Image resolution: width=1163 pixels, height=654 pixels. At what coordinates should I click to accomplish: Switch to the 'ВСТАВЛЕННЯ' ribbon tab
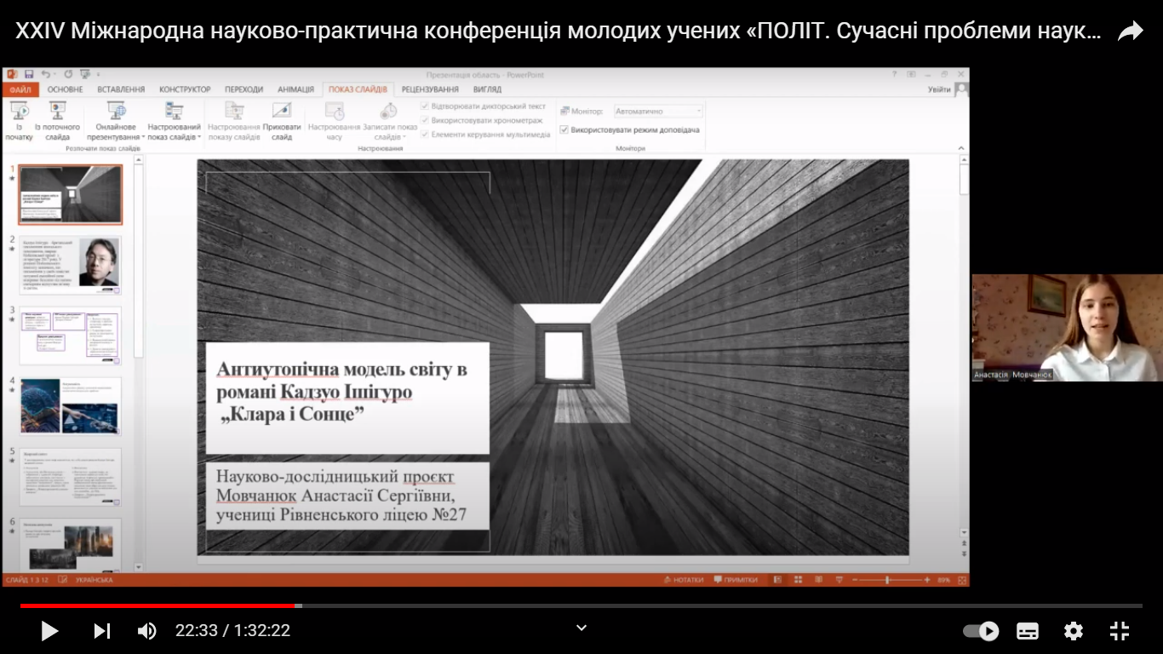121,89
